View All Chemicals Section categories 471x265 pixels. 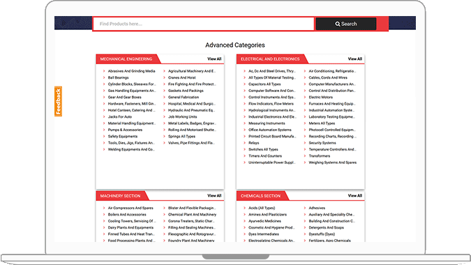tap(354, 196)
